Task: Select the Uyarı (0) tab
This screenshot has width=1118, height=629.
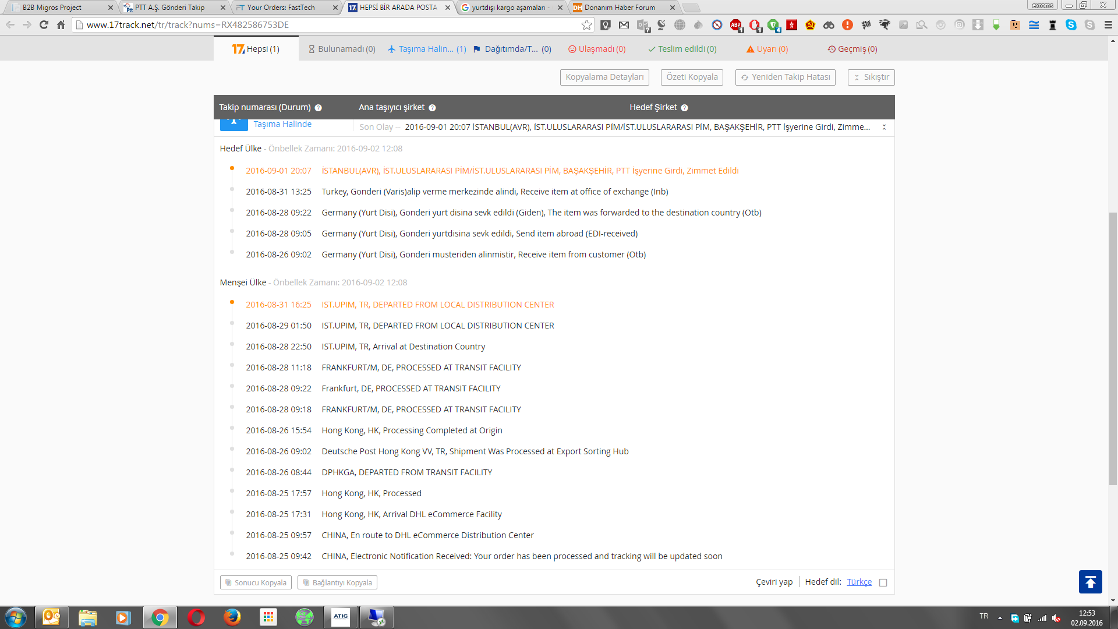Action: pos(767,49)
